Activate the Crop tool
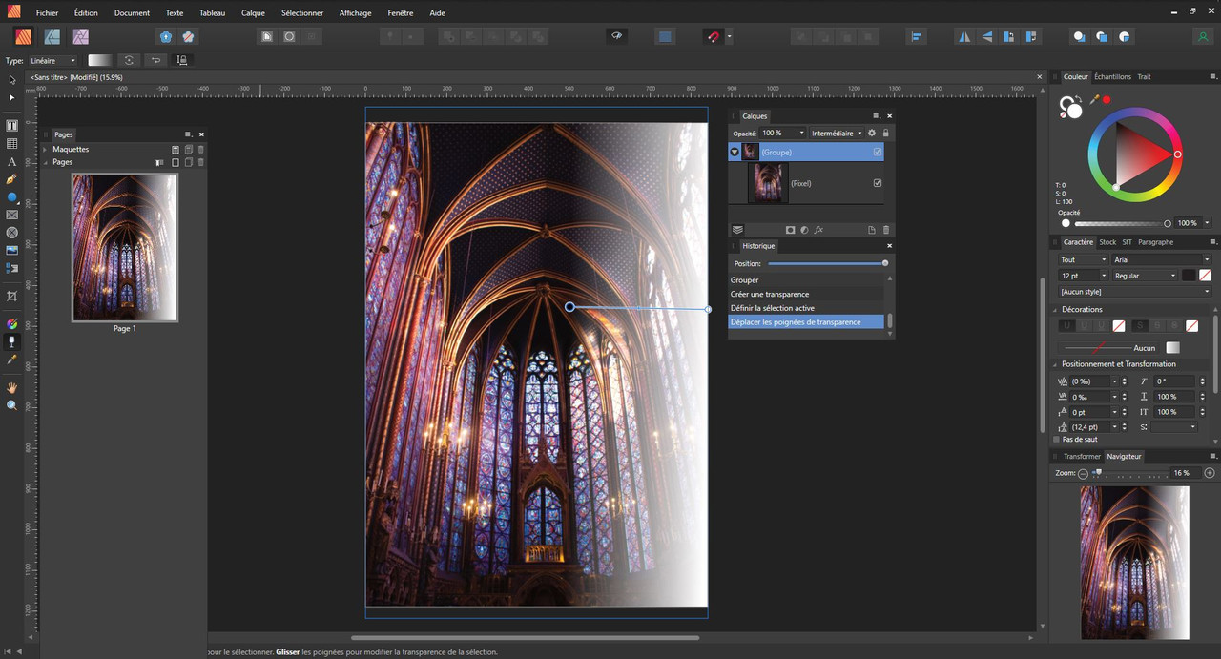This screenshot has height=659, width=1221. click(x=12, y=297)
